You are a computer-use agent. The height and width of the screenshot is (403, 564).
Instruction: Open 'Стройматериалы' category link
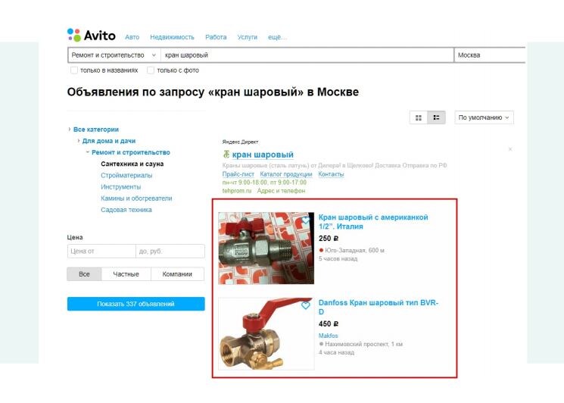point(126,175)
